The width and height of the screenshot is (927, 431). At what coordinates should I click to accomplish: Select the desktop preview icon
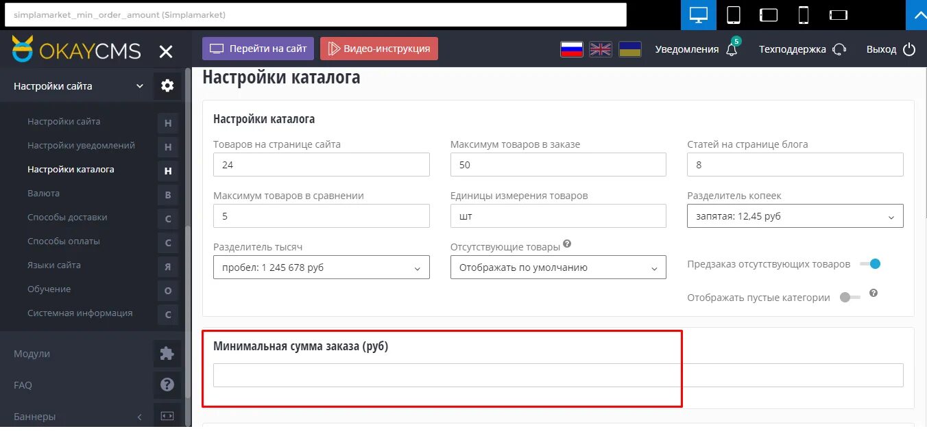[x=699, y=14]
